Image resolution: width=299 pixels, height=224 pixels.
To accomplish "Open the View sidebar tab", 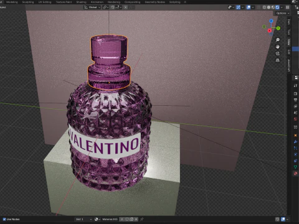I will (288, 42).
